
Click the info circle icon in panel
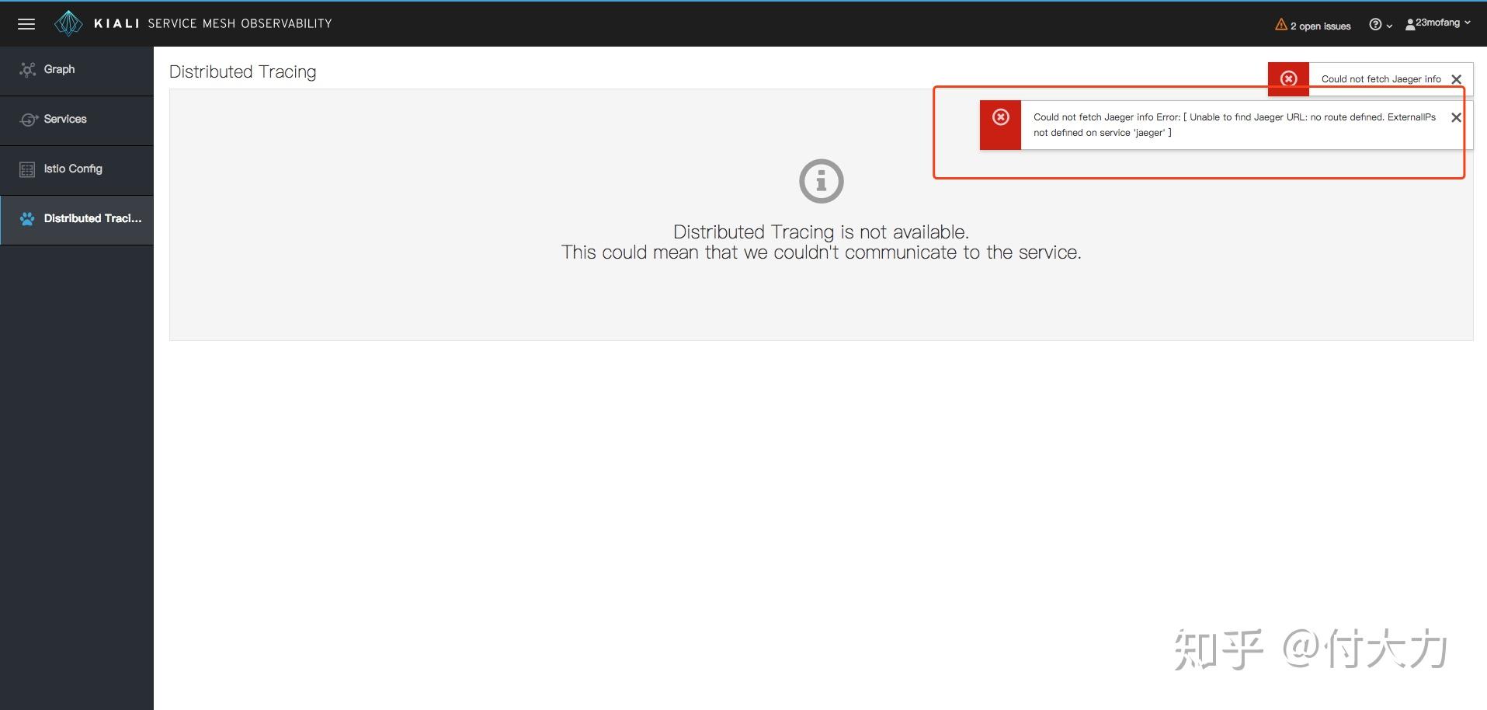[x=822, y=181]
